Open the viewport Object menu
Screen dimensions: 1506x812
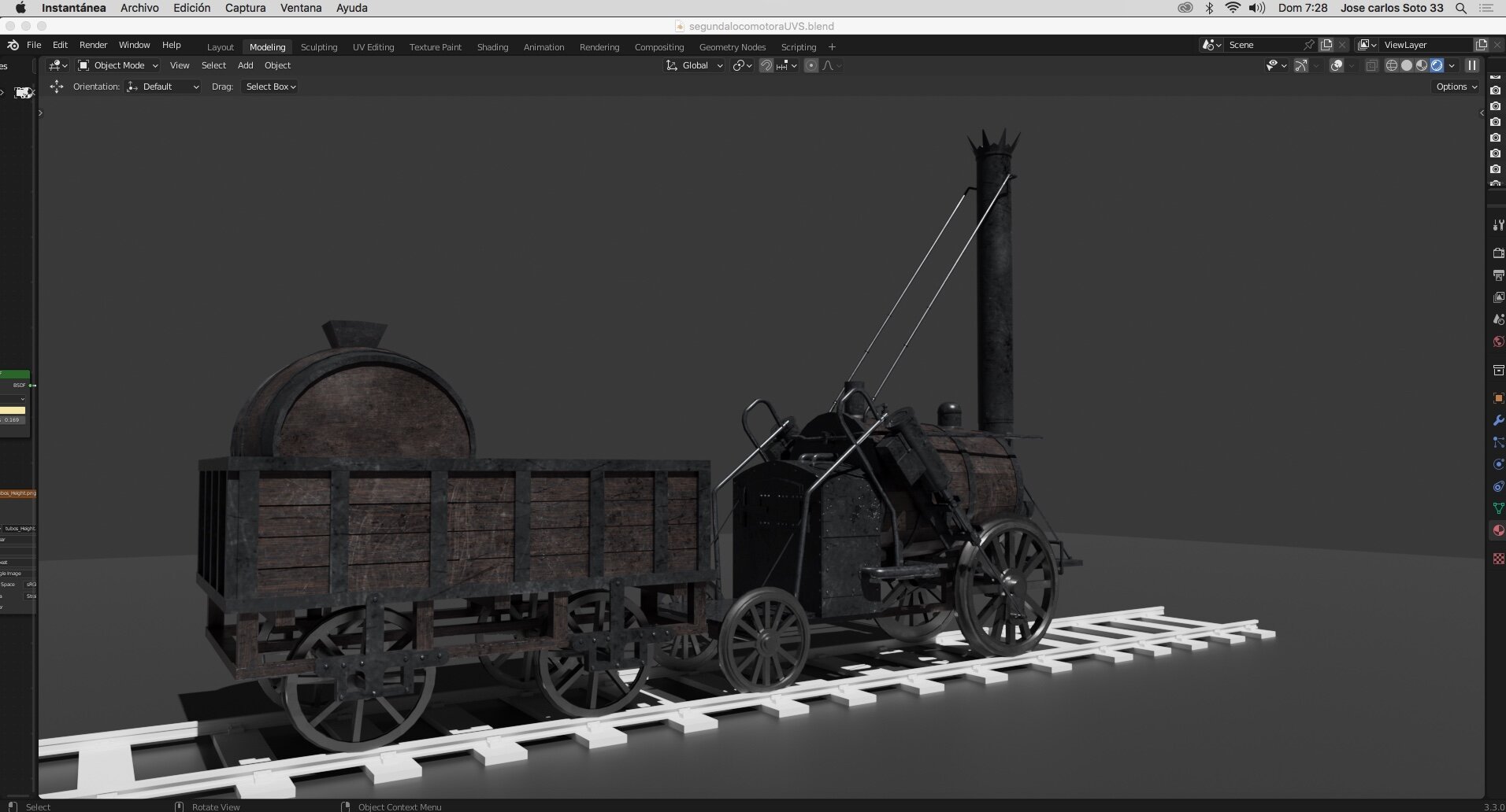(x=277, y=65)
